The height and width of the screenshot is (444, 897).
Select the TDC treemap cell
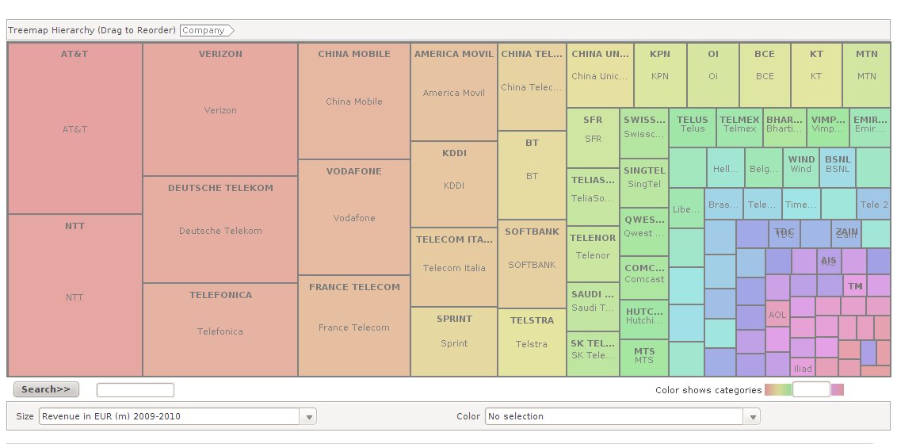(784, 233)
